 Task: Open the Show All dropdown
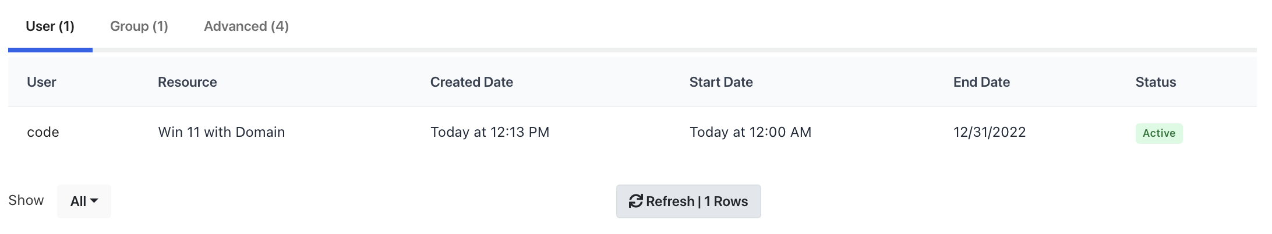coord(84,201)
